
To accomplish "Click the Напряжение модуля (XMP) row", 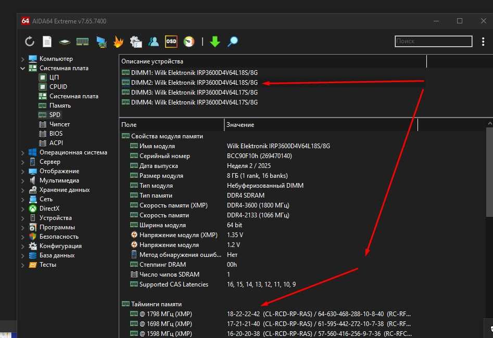I will point(187,235).
